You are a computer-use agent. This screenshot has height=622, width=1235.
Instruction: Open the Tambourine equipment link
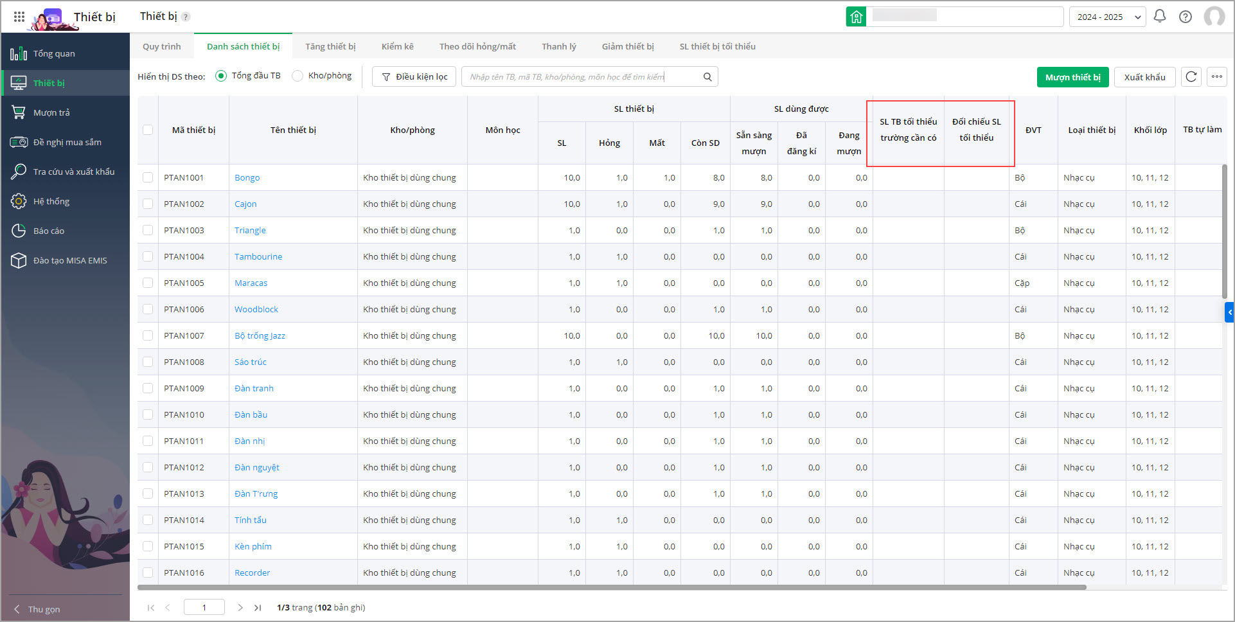click(258, 256)
